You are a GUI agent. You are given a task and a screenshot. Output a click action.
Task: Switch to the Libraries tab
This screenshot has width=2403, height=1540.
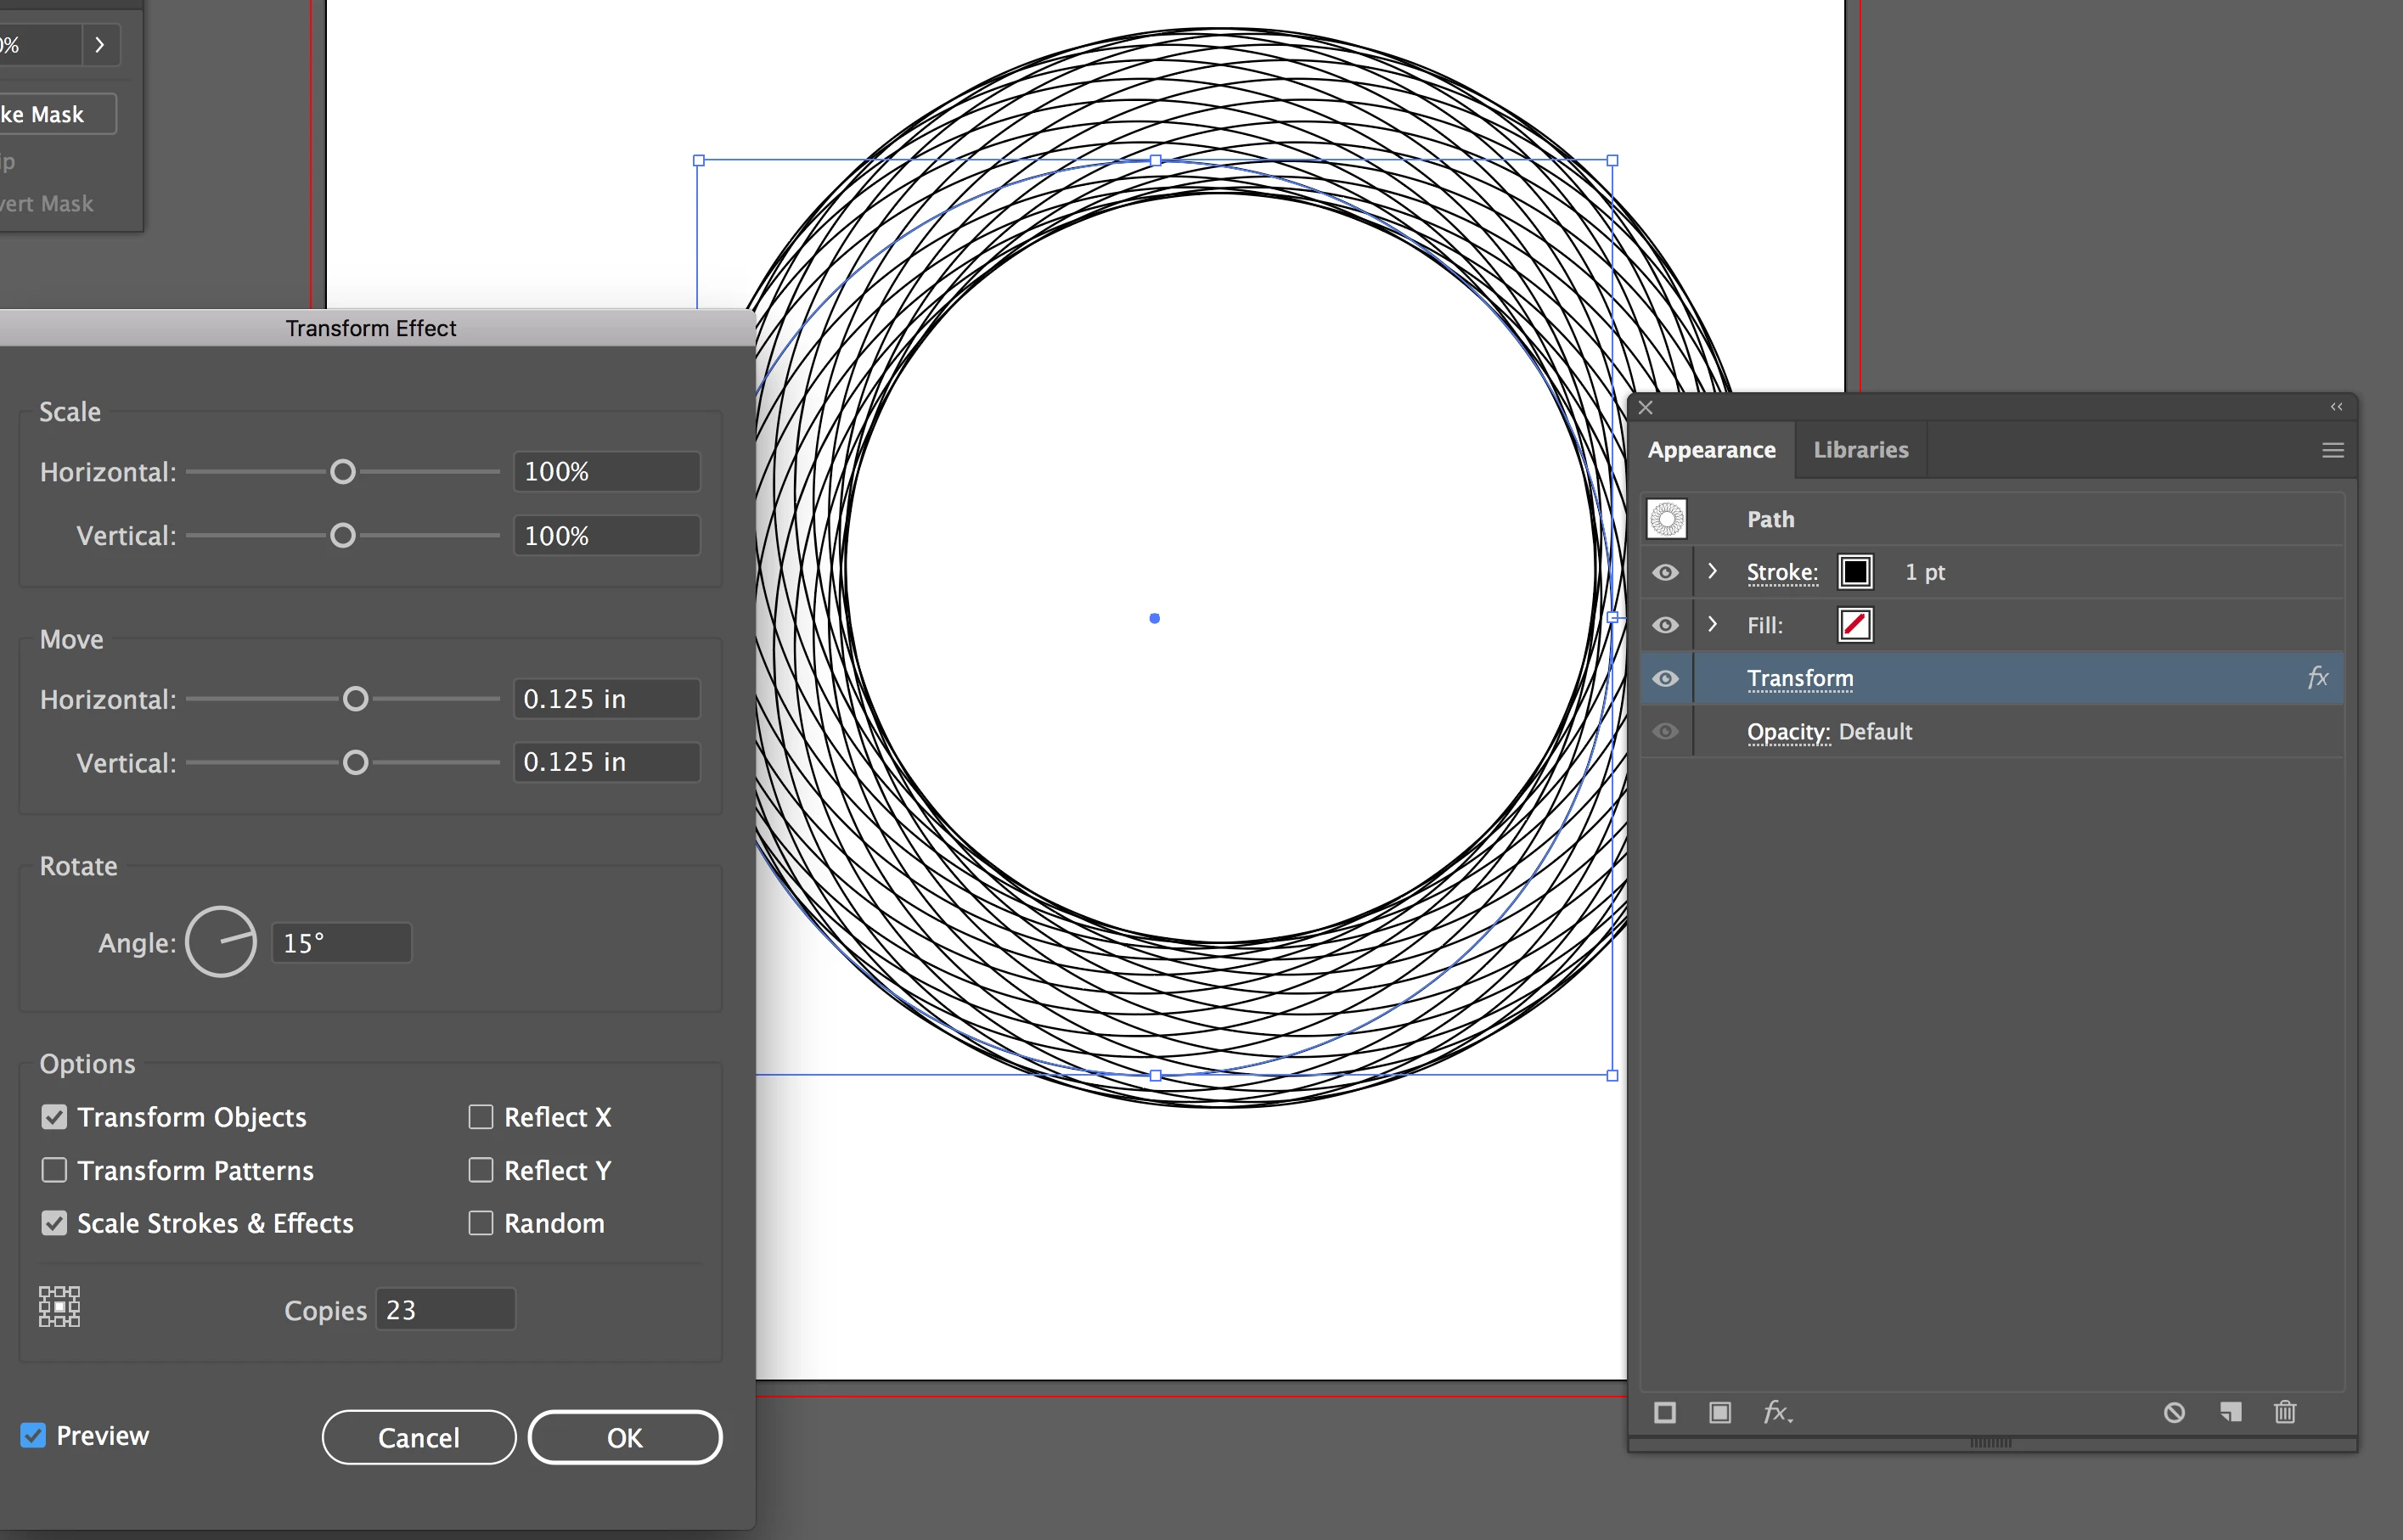click(x=1860, y=450)
